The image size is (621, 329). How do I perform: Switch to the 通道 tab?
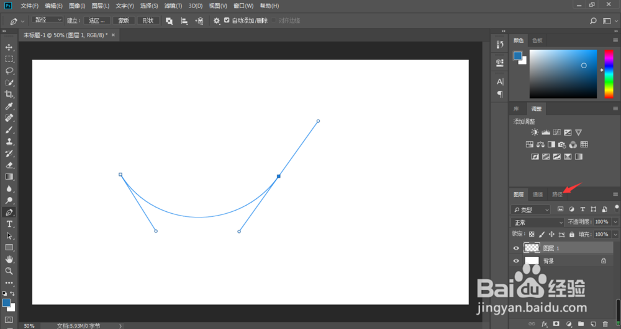[x=537, y=195]
